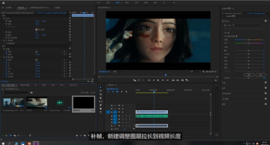Click the Extract button

coord(178,80)
